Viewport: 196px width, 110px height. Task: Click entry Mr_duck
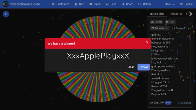[156, 62]
